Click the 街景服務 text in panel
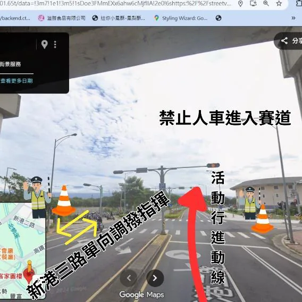Image resolution: width=302 pixels, height=302 pixels. pyautogui.click(x=11, y=64)
